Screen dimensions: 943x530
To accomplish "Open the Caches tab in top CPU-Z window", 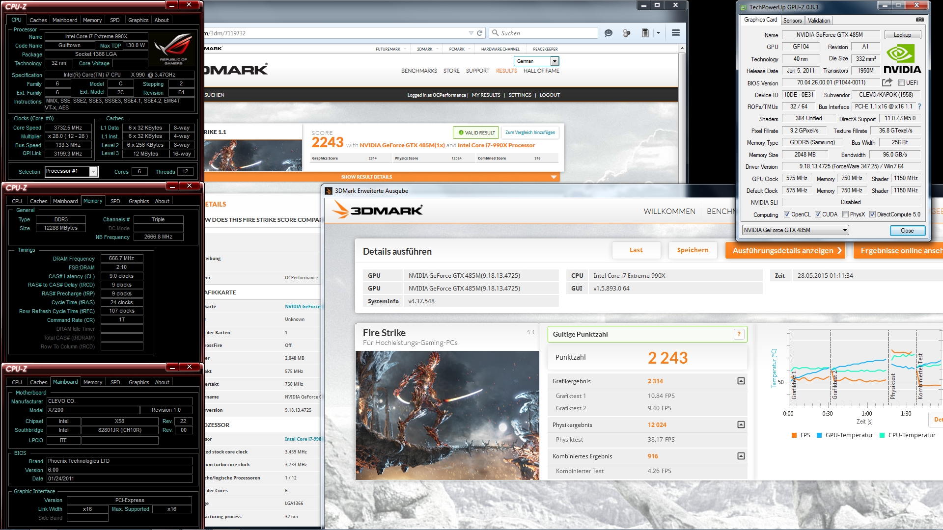I will coord(38,20).
